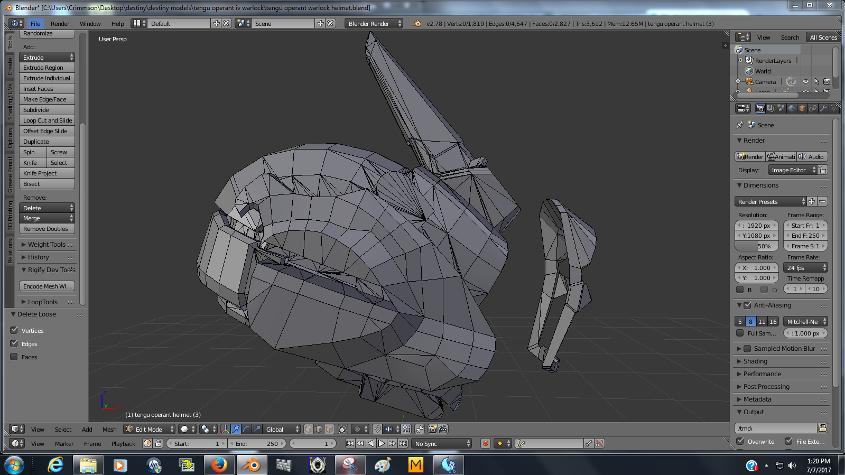This screenshot has height=475, width=845.
Task: Expand the Weight Tools panel
Action: (47, 245)
